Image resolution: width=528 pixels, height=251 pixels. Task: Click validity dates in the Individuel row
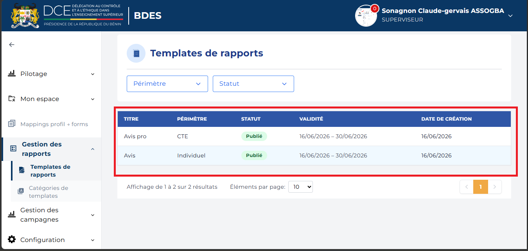(333, 155)
